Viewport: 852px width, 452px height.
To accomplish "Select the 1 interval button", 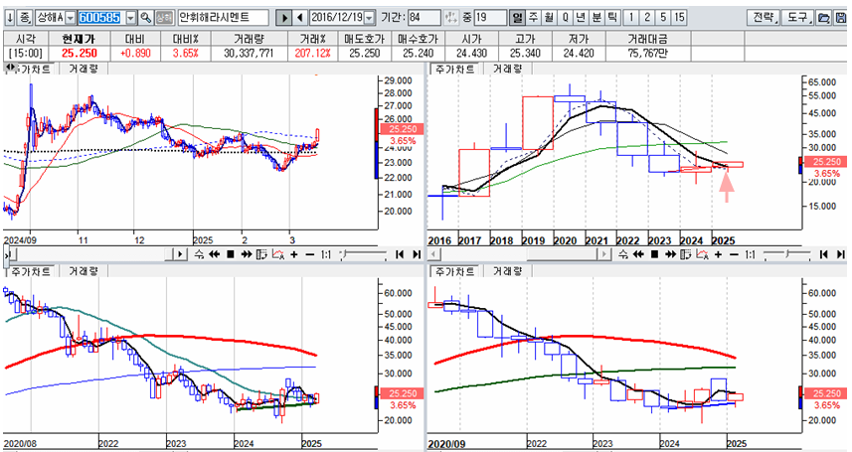I will [631, 18].
